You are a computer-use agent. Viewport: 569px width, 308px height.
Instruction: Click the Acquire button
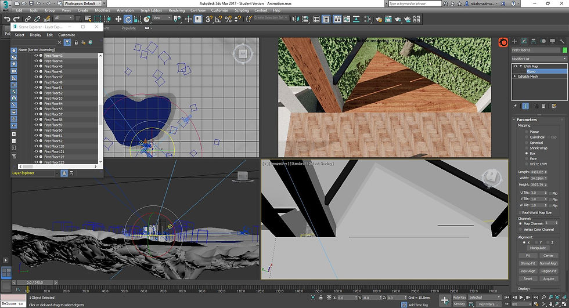point(549,278)
